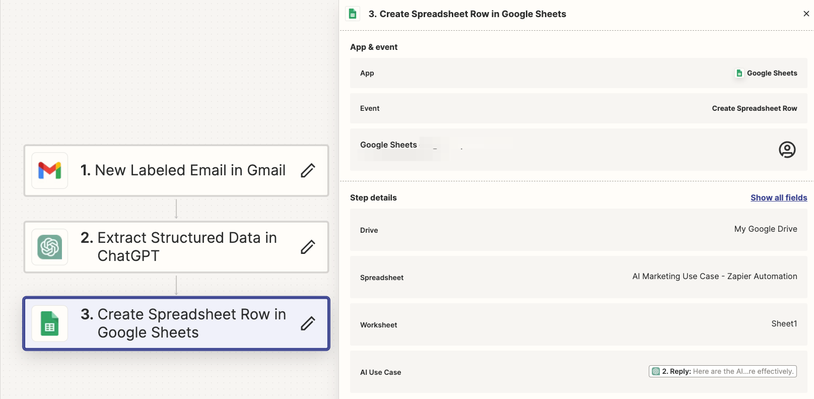814x399 pixels.
Task: Click the Drive field label
Action: tap(369, 230)
